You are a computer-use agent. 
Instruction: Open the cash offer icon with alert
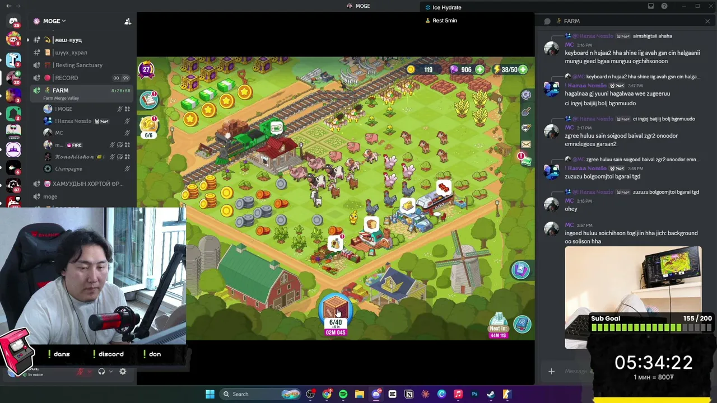[525, 160]
